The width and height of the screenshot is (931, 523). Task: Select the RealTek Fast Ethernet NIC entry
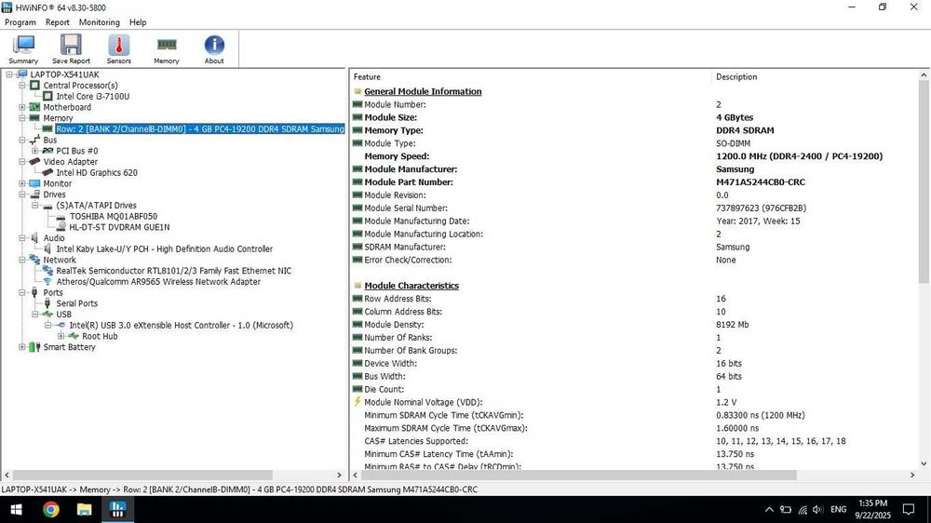[x=174, y=271]
